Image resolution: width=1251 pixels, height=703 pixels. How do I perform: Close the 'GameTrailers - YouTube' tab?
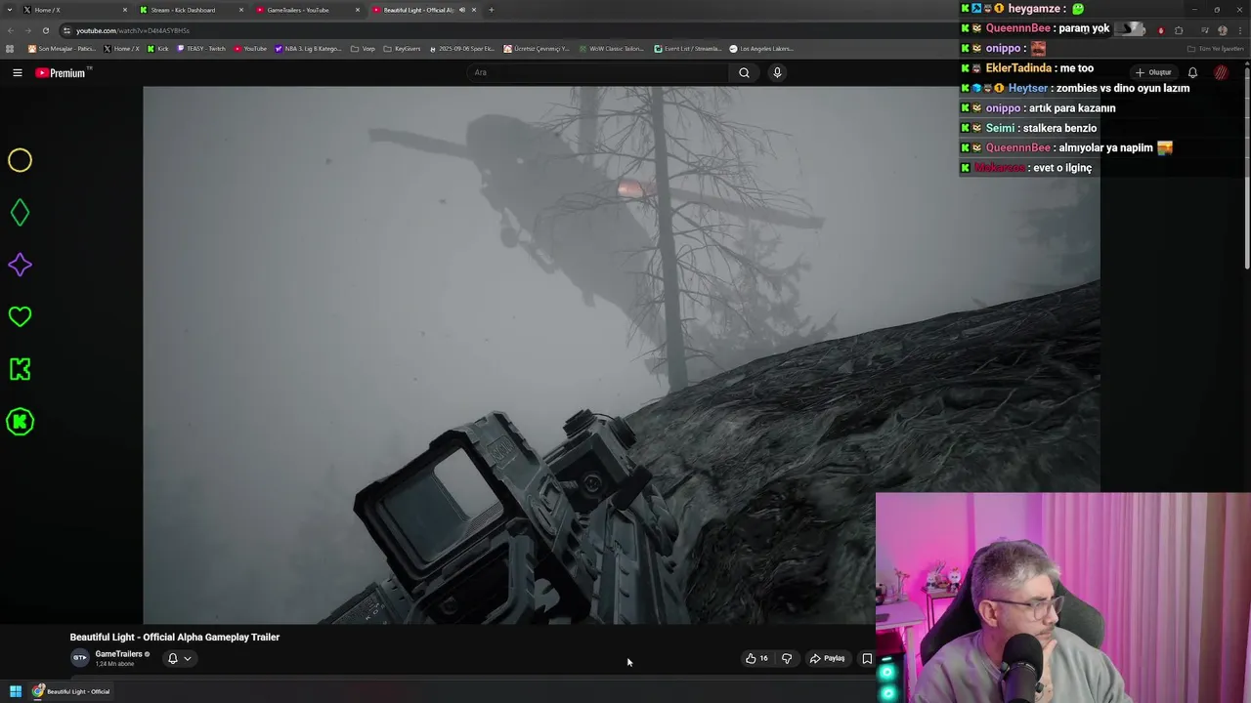357,10
